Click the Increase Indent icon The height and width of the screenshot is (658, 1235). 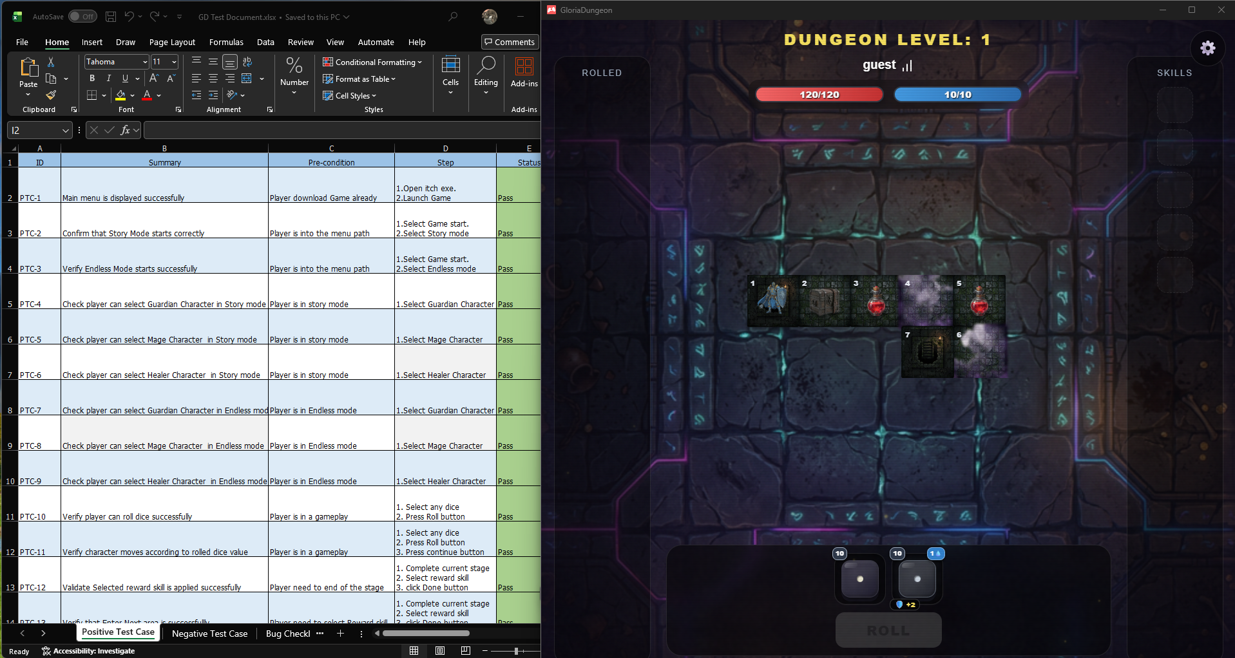[x=213, y=95]
